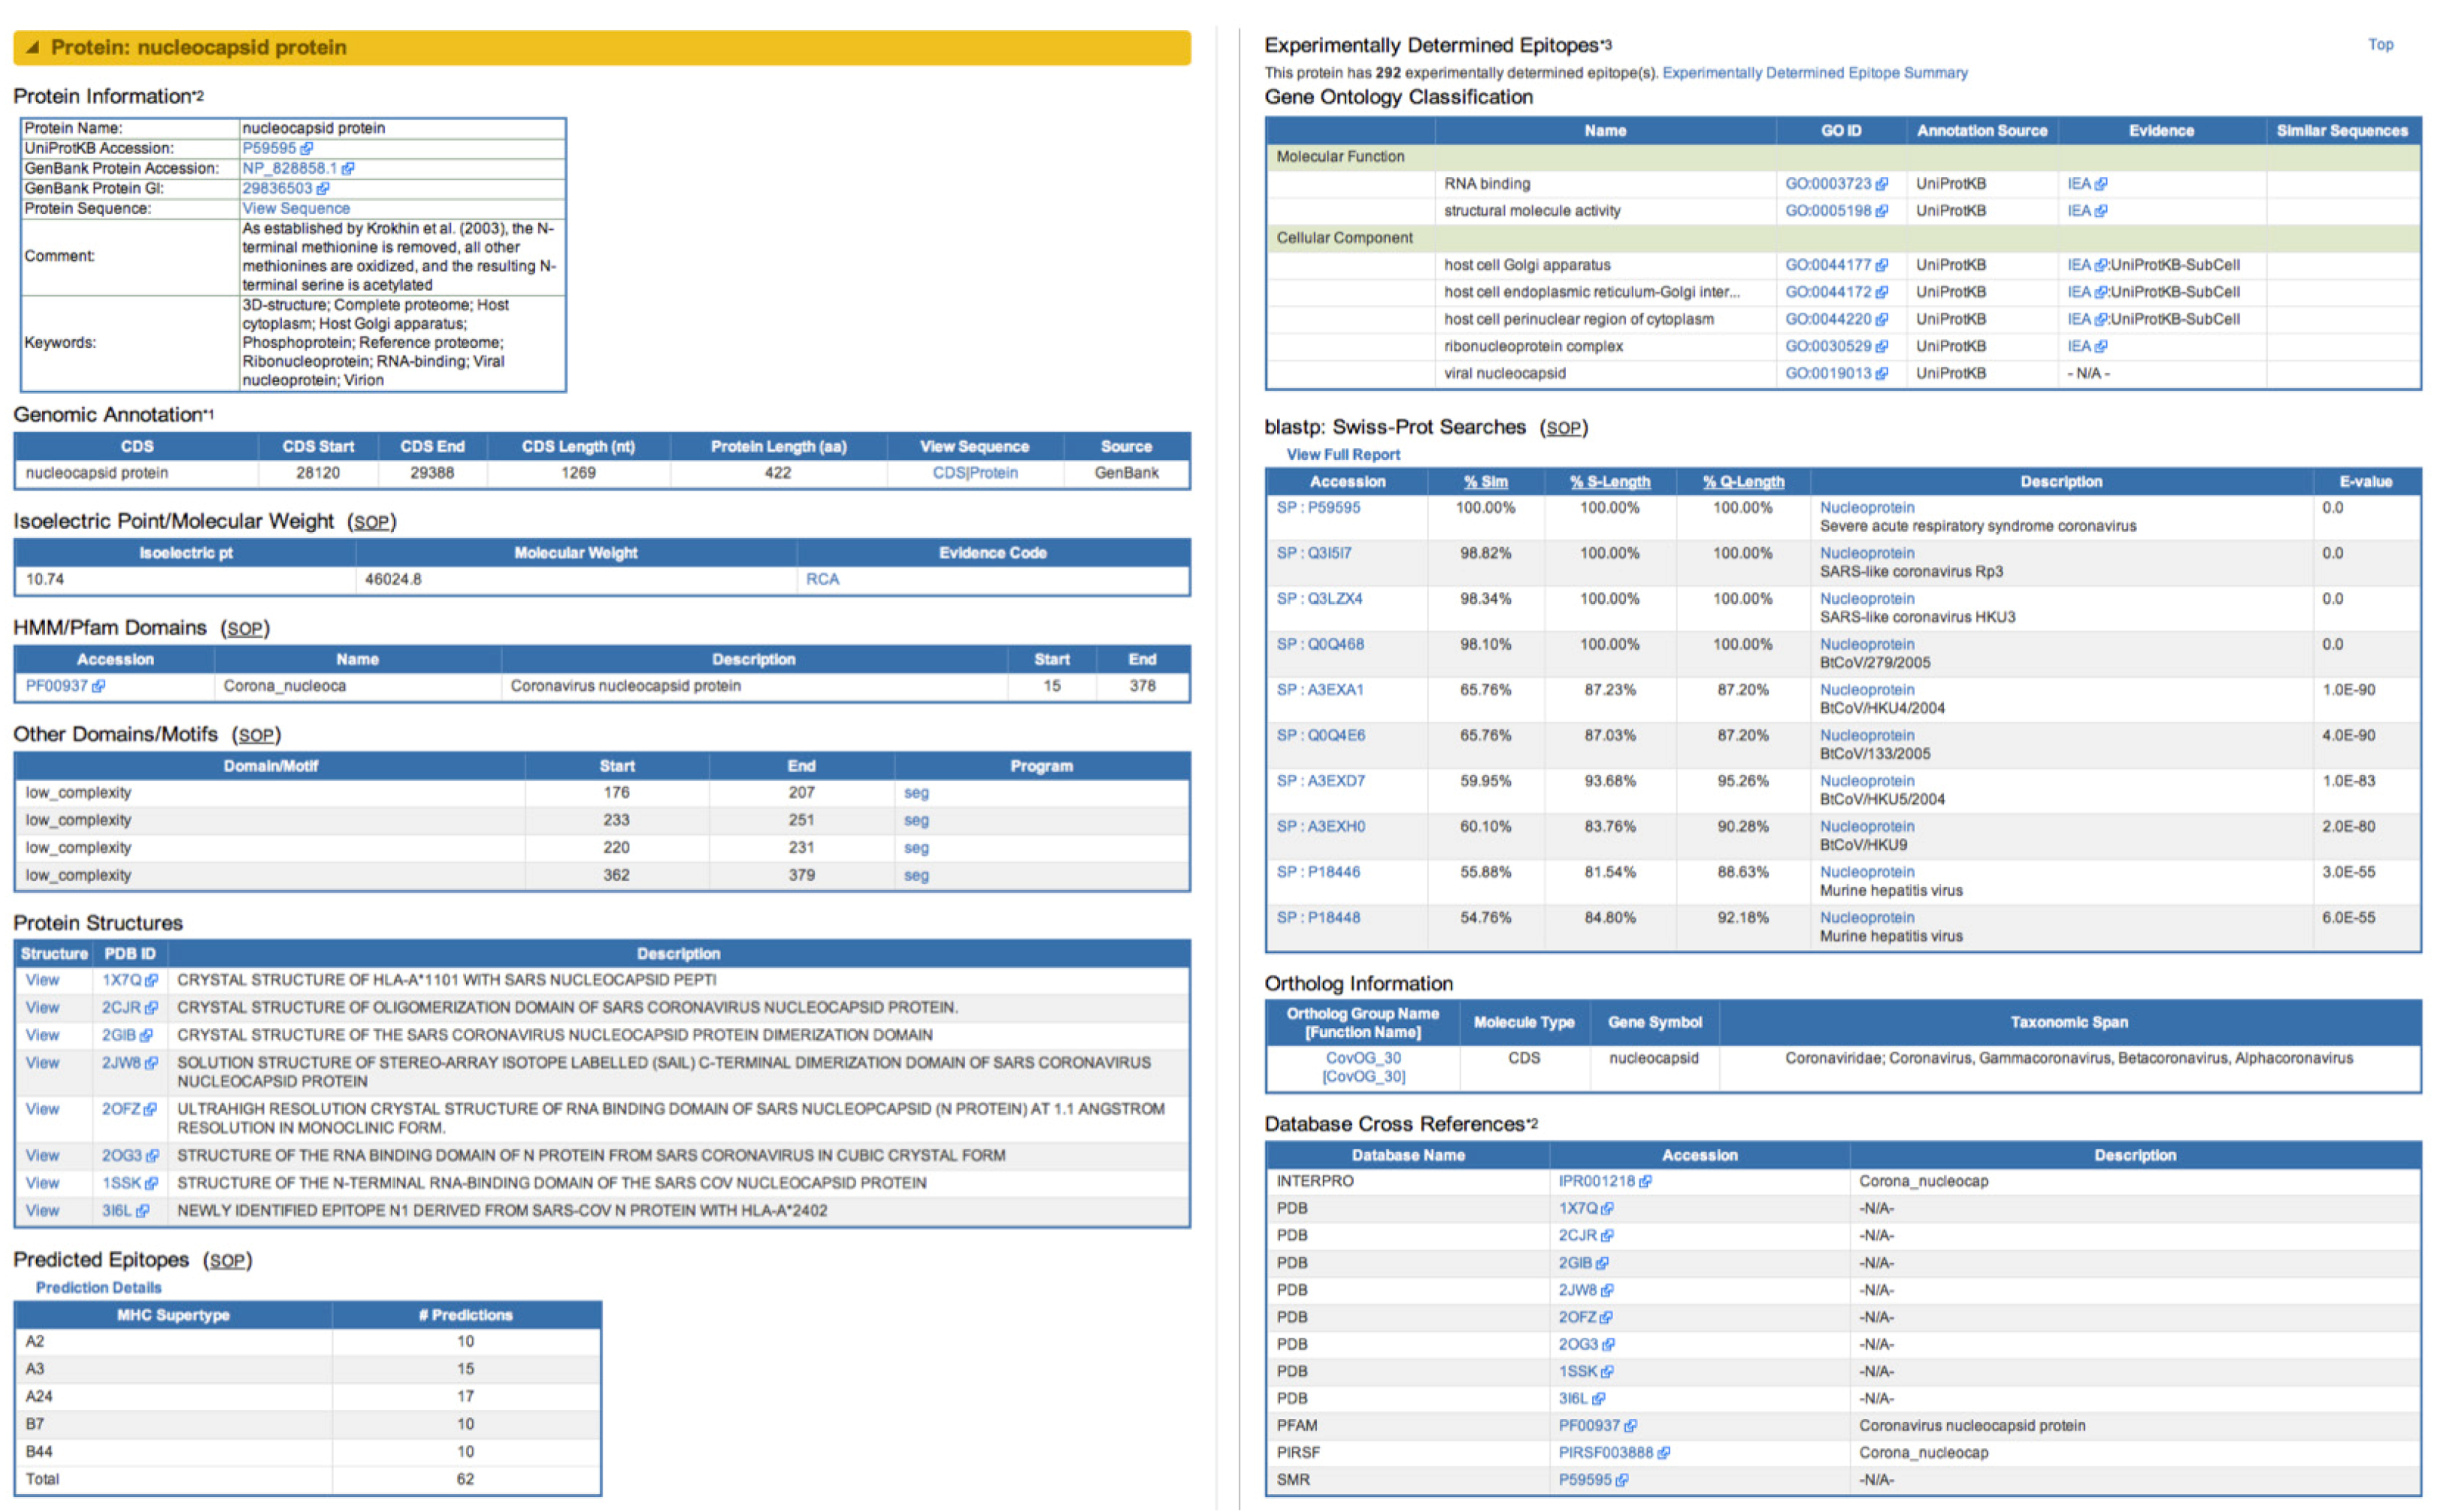Click external link icon next to GI 29836503
Screen dimensions: 2437x1512
pyautogui.click(x=323, y=188)
